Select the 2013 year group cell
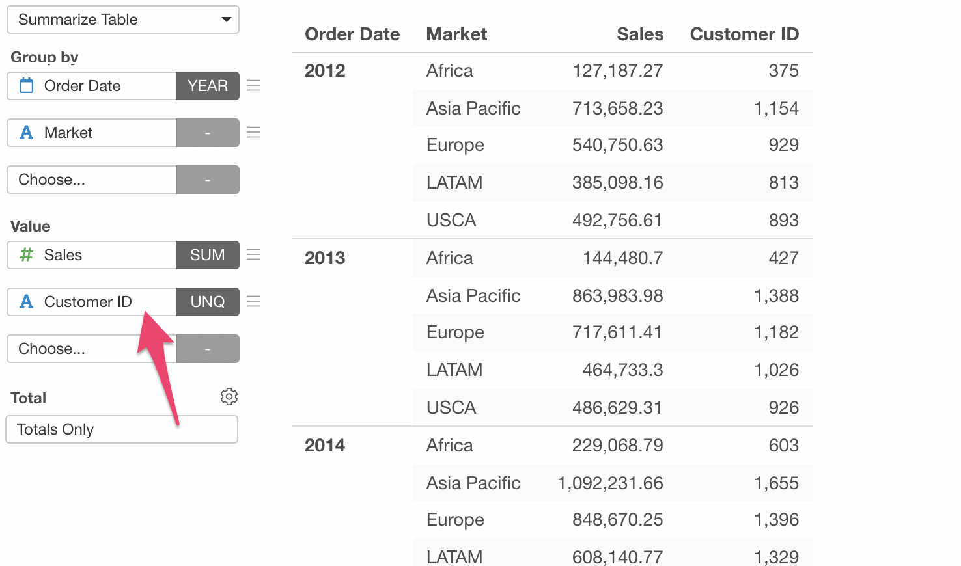Screen dimensions: 961x566 (x=325, y=258)
